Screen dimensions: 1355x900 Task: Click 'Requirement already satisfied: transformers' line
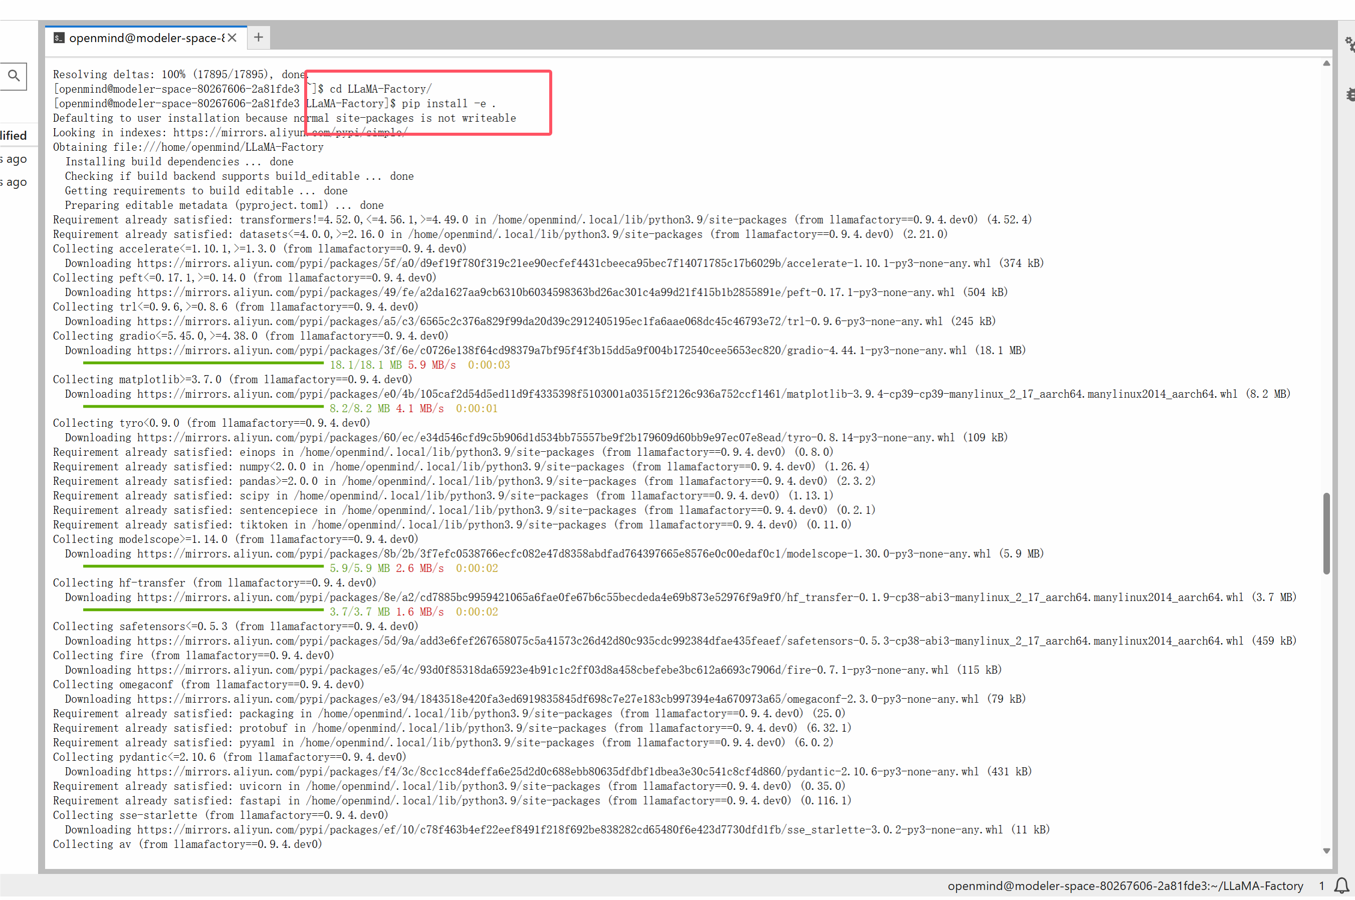pyautogui.click(x=543, y=220)
